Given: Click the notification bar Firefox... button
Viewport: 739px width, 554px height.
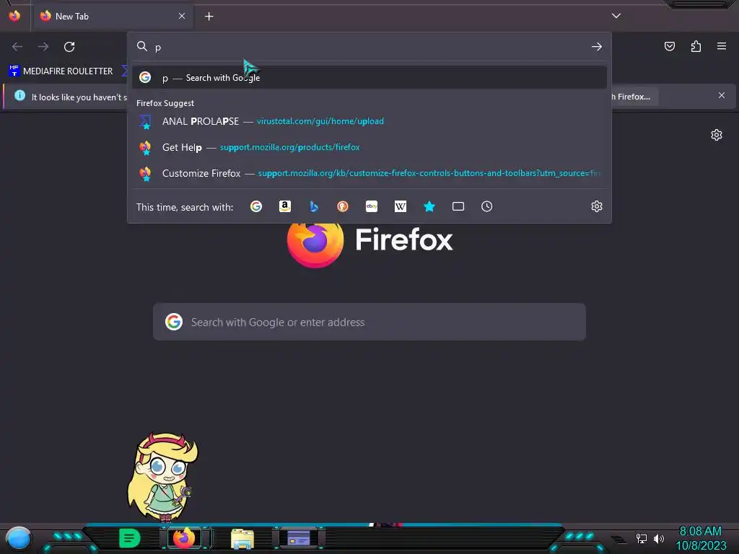Looking at the screenshot, I should [x=634, y=97].
